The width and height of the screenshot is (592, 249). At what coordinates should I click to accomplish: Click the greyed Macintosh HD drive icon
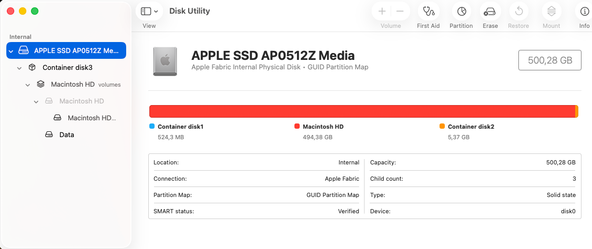click(x=49, y=101)
